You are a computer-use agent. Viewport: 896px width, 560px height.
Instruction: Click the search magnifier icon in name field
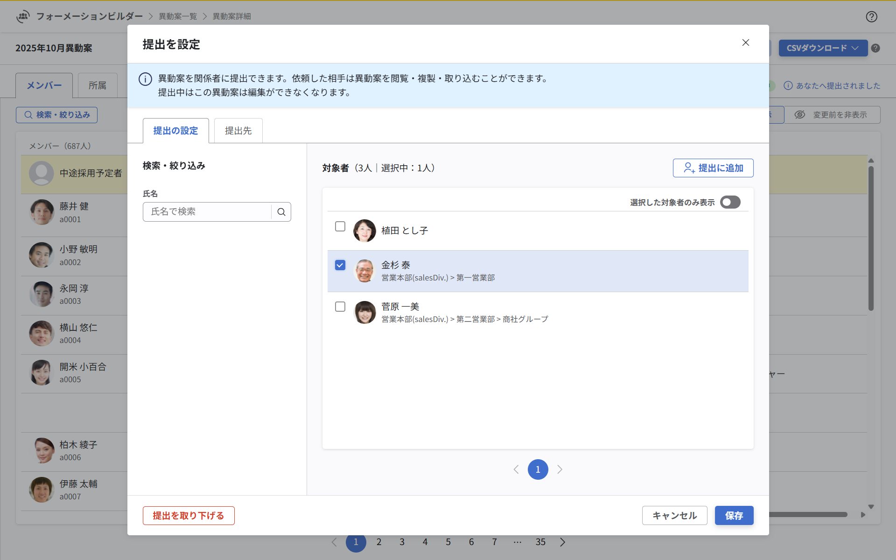pos(281,212)
